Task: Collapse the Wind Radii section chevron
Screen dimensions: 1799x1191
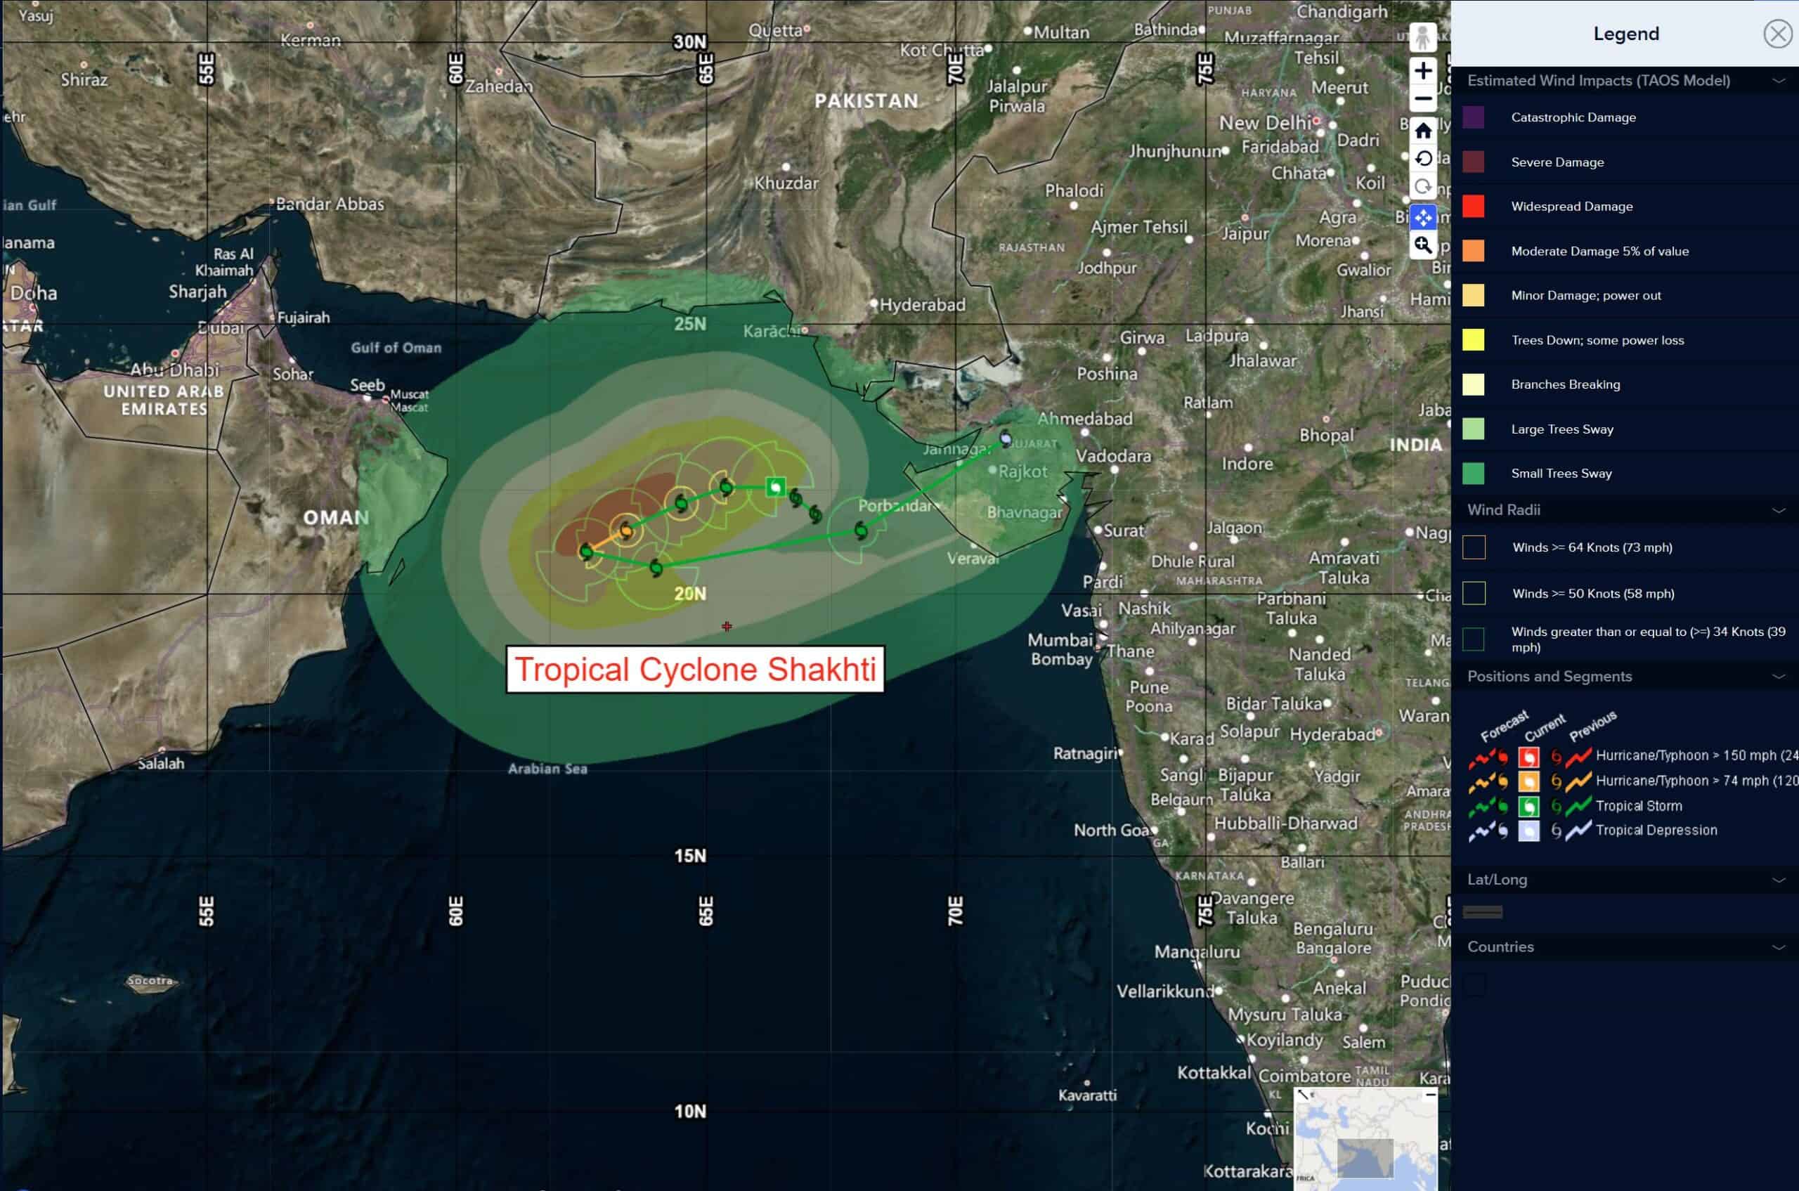Action: (1778, 510)
